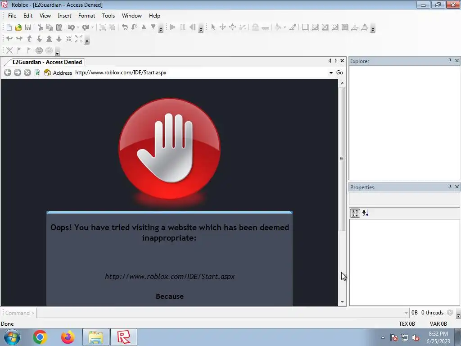Open the File menu
The height and width of the screenshot is (346, 461).
[x=12, y=16]
